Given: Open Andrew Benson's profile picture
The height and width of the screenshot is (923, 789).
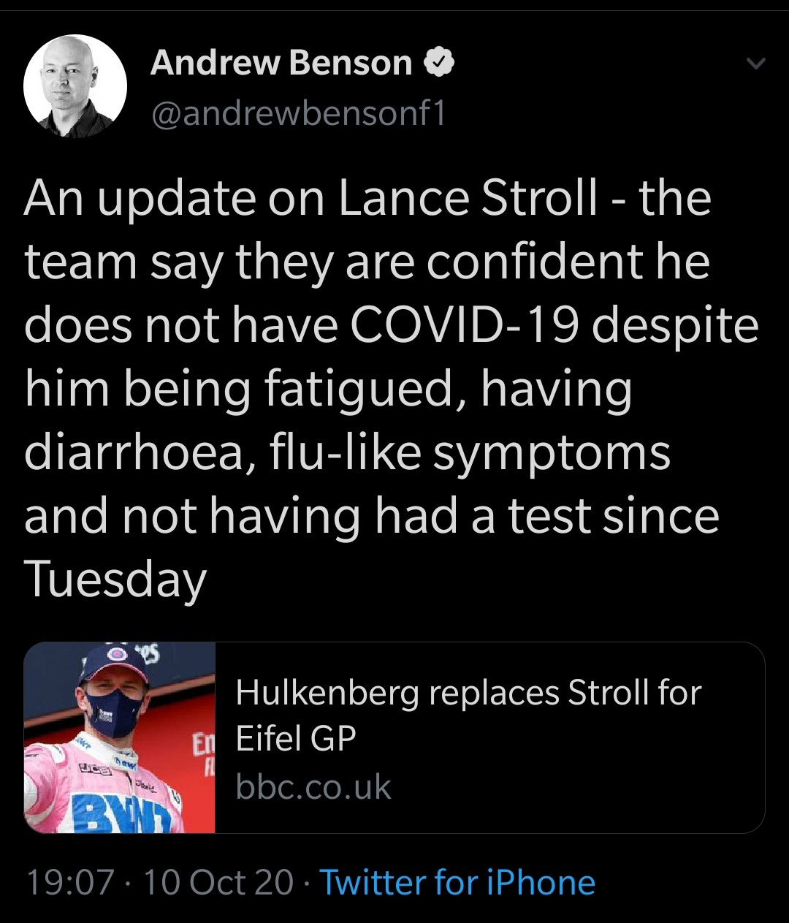Looking at the screenshot, I should tap(75, 86).
